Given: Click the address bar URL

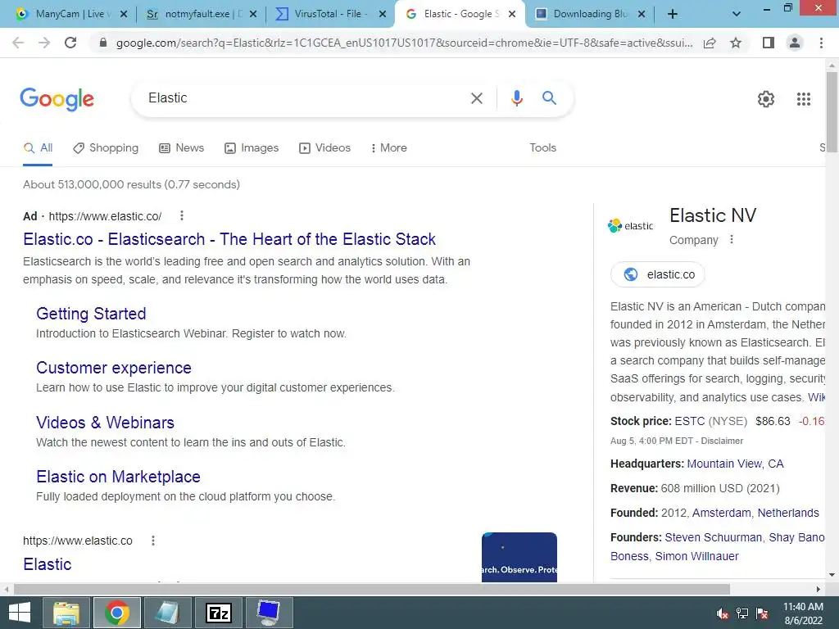Looking at the screenshot, I should coord(404,43).
